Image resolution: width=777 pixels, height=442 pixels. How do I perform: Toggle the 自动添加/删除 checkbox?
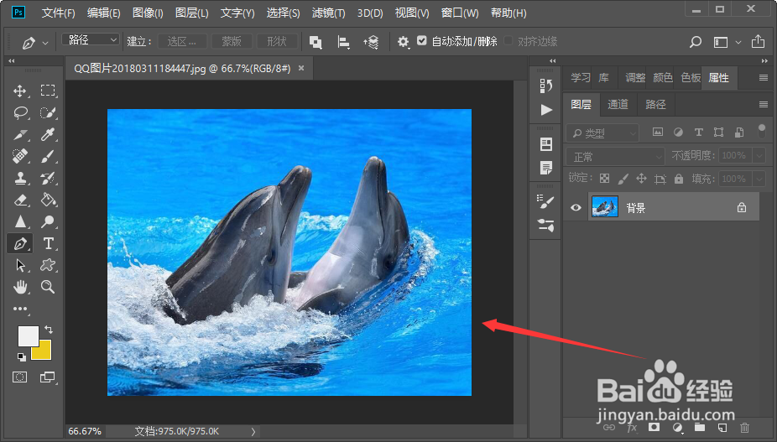(422, 40)
